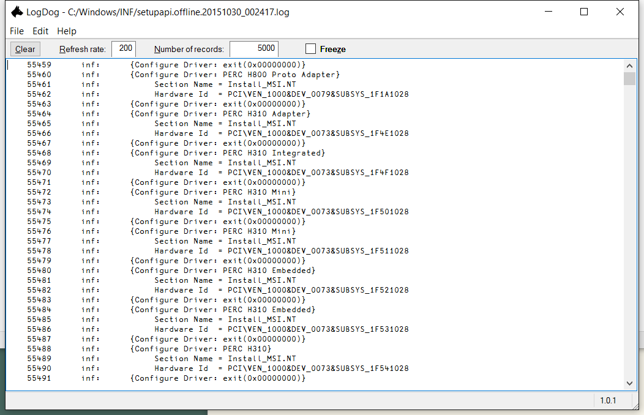Click the scrollbar down arrow
Image resolution: width=644 pixels, height=415 pixels.
(629, 383)
